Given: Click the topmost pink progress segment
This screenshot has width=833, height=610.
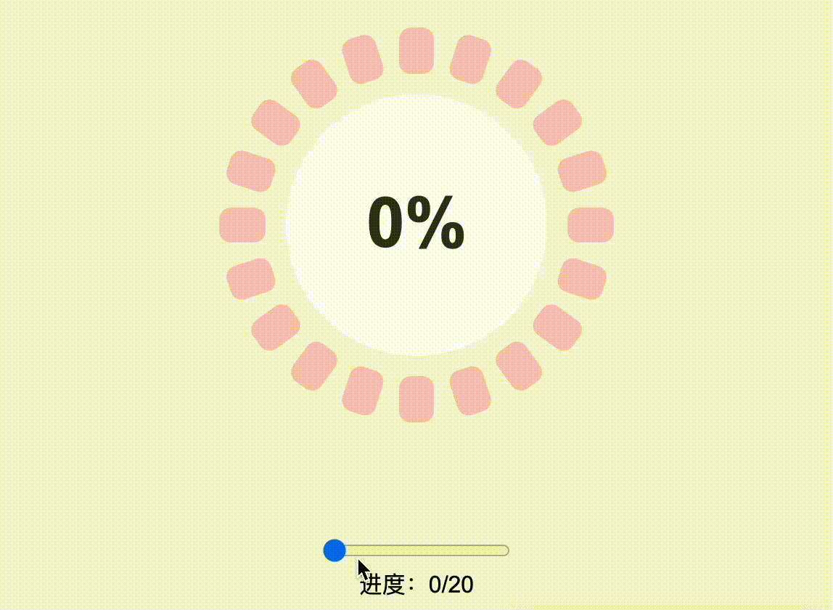Looking at the screenshot, I should [x=417, y=49].
